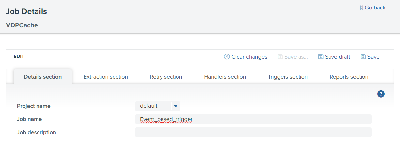Screen dimensions: 400x142
Task: Click the Clear changes circled X icon
Action: pos(227,57)
